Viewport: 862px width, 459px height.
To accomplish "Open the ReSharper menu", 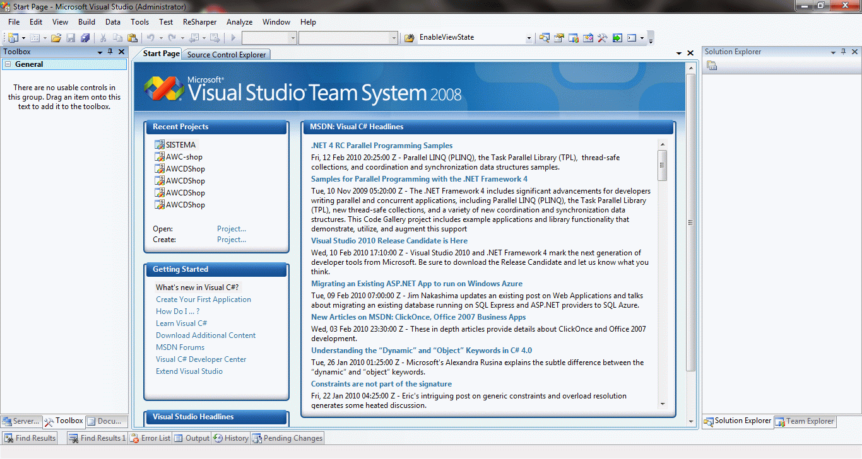I will 199,22.
